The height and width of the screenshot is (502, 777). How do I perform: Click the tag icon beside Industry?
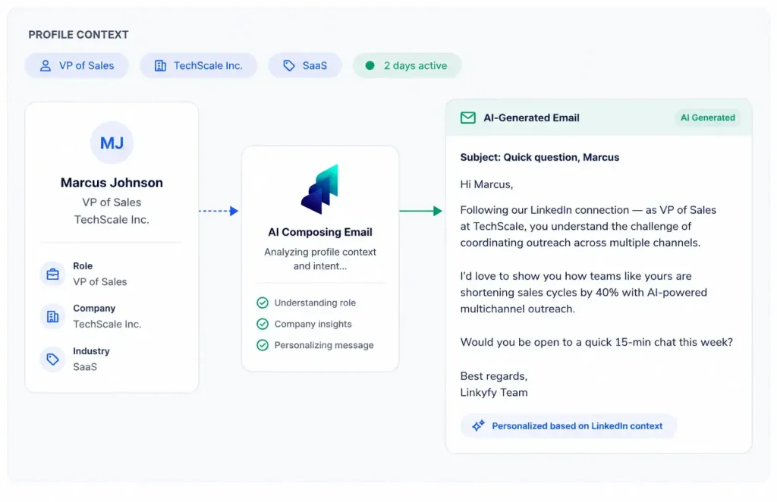[52, 359]
